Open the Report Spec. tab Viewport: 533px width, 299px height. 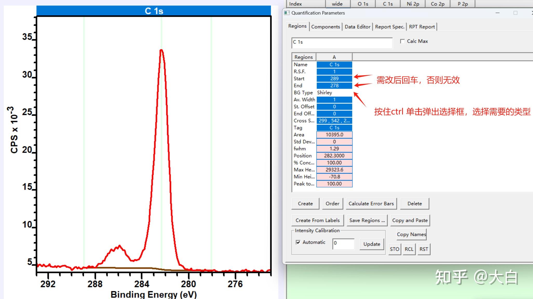(x=389, y=27)
